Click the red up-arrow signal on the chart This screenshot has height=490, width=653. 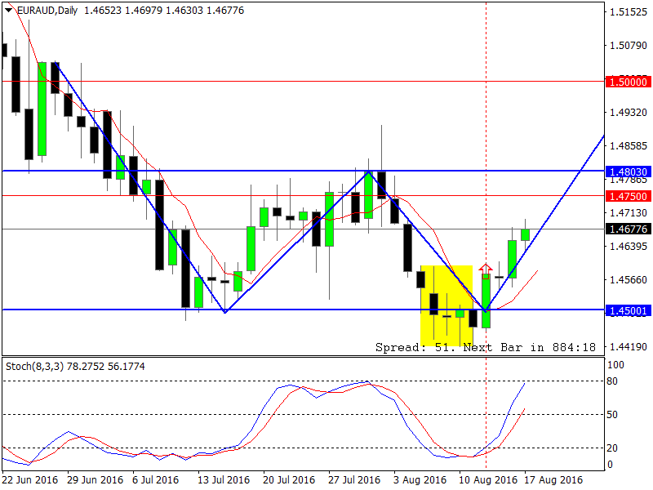pos(486,271)
